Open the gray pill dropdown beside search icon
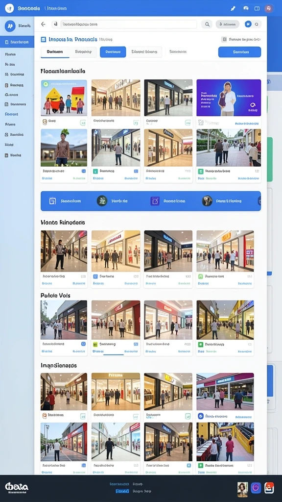 point(227,25)
